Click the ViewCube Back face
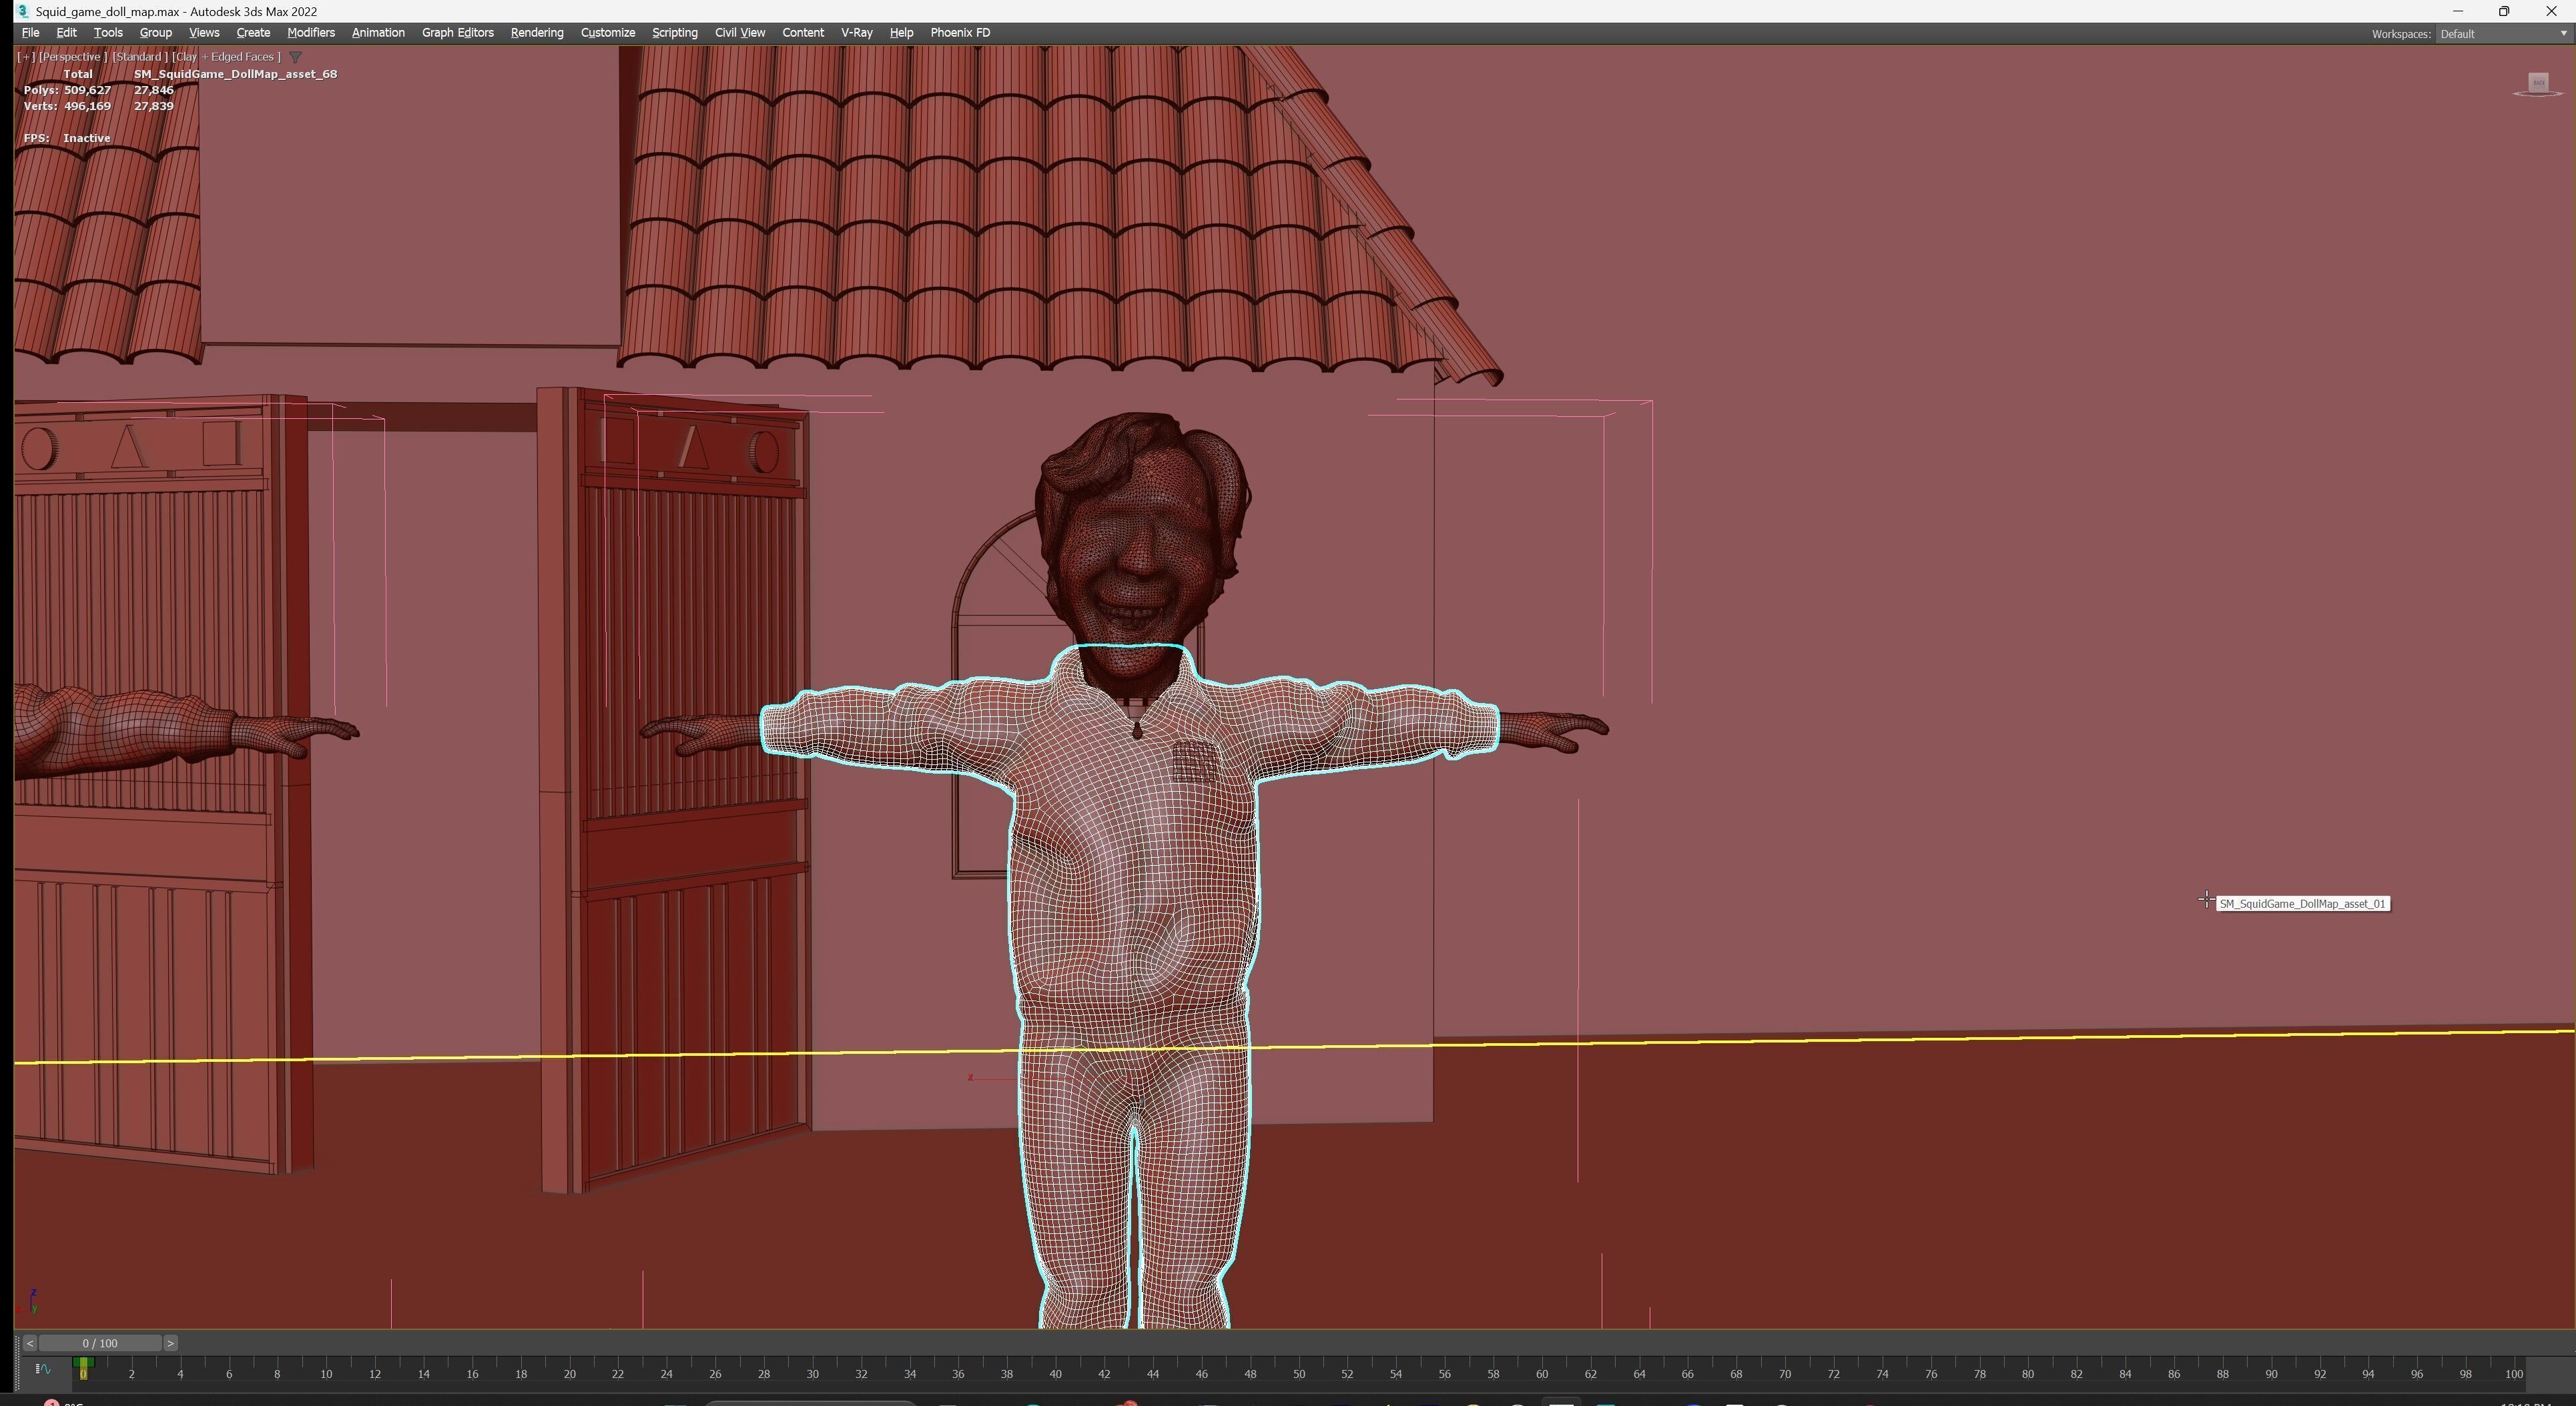 [2538, 82]
